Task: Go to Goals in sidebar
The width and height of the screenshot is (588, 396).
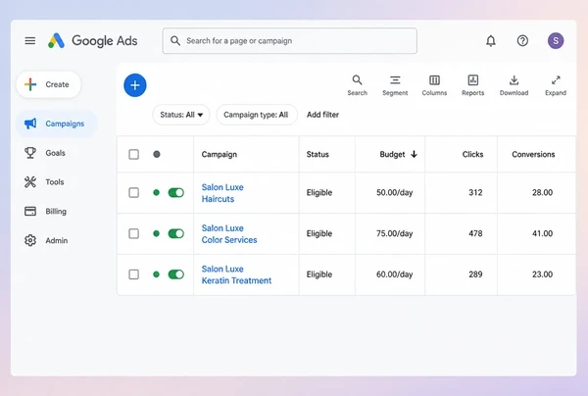Action: click(x=45, y=153)
